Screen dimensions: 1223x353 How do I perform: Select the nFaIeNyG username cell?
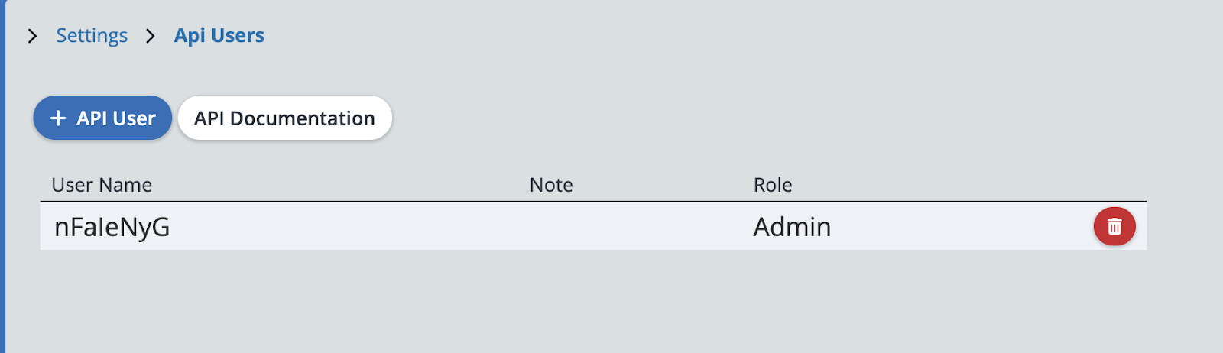(x=112, y=227)
